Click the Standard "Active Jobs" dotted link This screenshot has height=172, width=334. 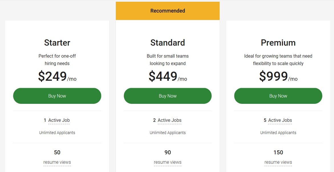(x=169, y=120)
